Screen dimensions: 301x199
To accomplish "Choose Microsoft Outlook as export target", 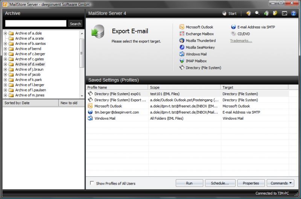I will (196, 27).
